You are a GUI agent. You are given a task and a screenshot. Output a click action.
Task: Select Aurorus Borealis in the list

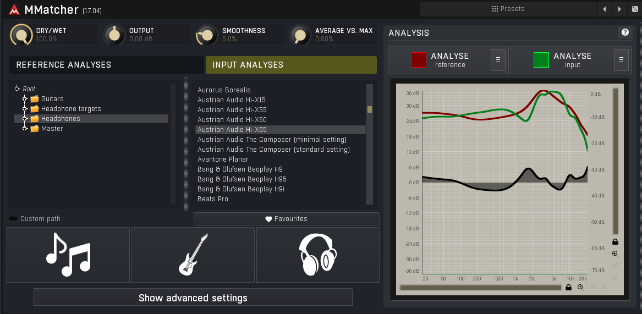click(x=281, y=90)
